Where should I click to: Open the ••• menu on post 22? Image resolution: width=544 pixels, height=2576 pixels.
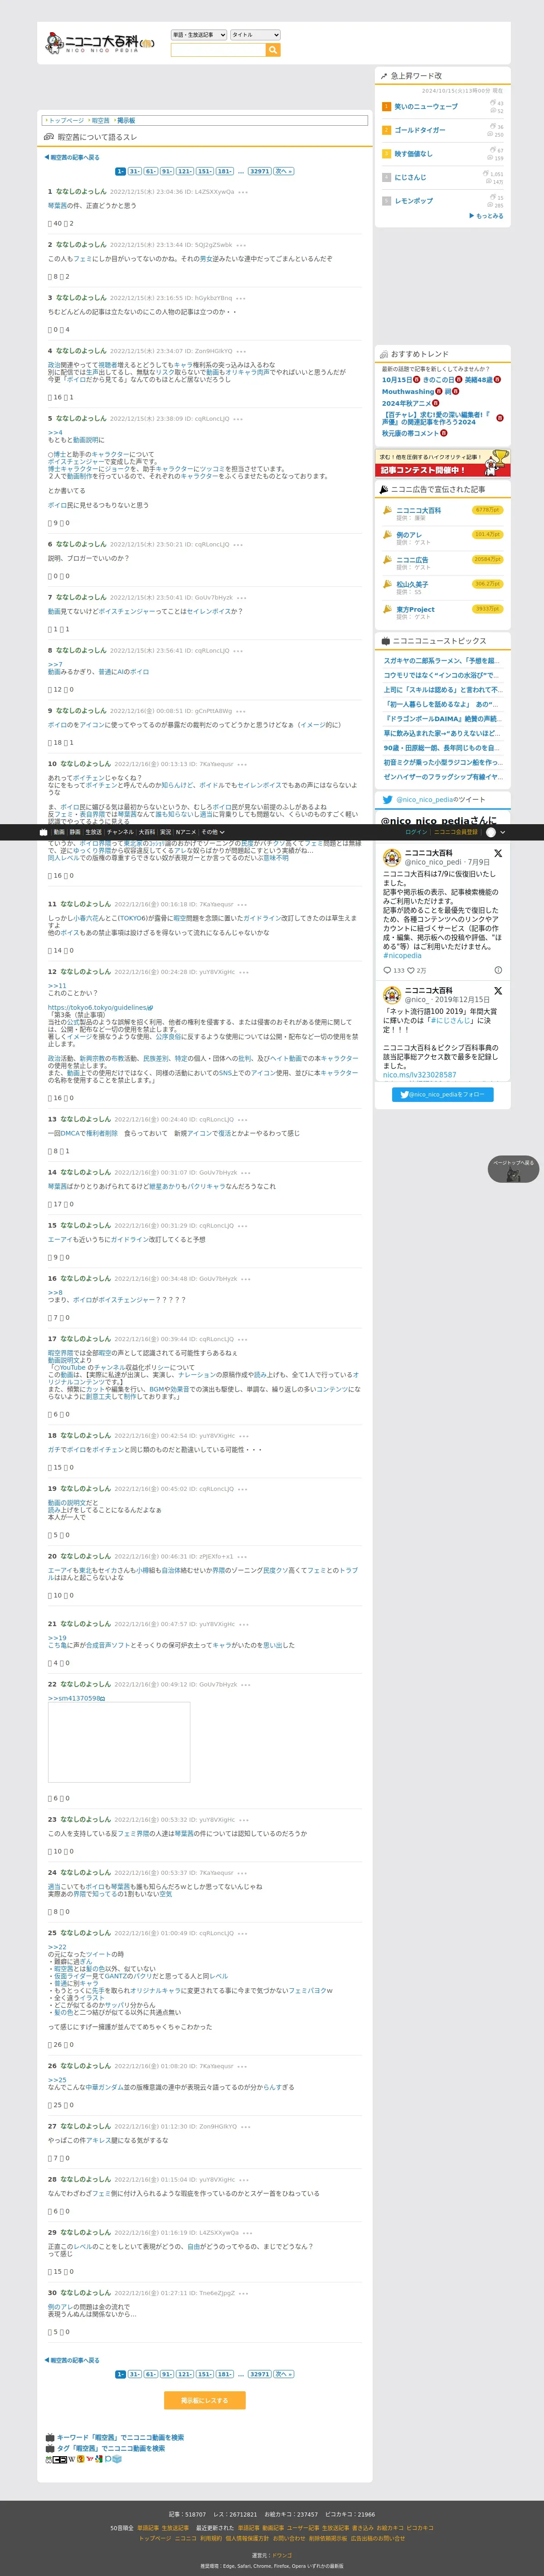click(246, 1685)
